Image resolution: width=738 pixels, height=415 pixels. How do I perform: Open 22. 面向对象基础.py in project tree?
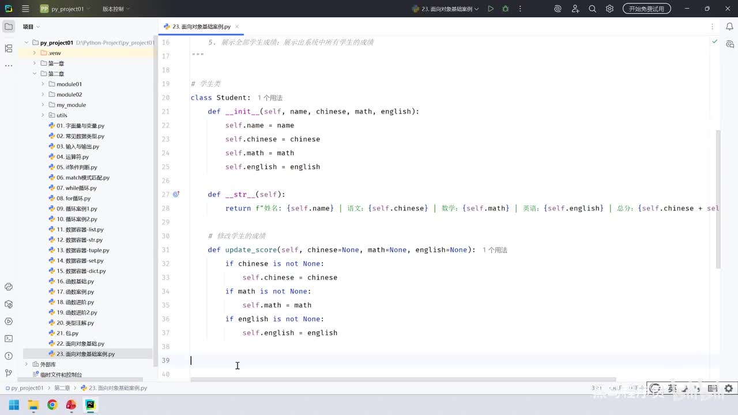click(x=80, y=344)
